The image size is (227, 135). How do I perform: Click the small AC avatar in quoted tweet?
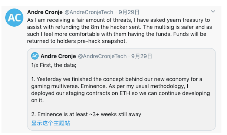coord(35,56)
